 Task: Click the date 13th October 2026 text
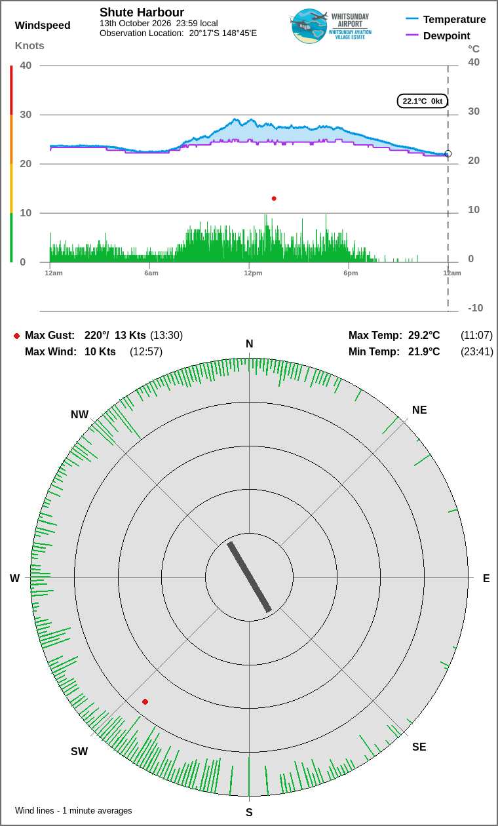135,23
